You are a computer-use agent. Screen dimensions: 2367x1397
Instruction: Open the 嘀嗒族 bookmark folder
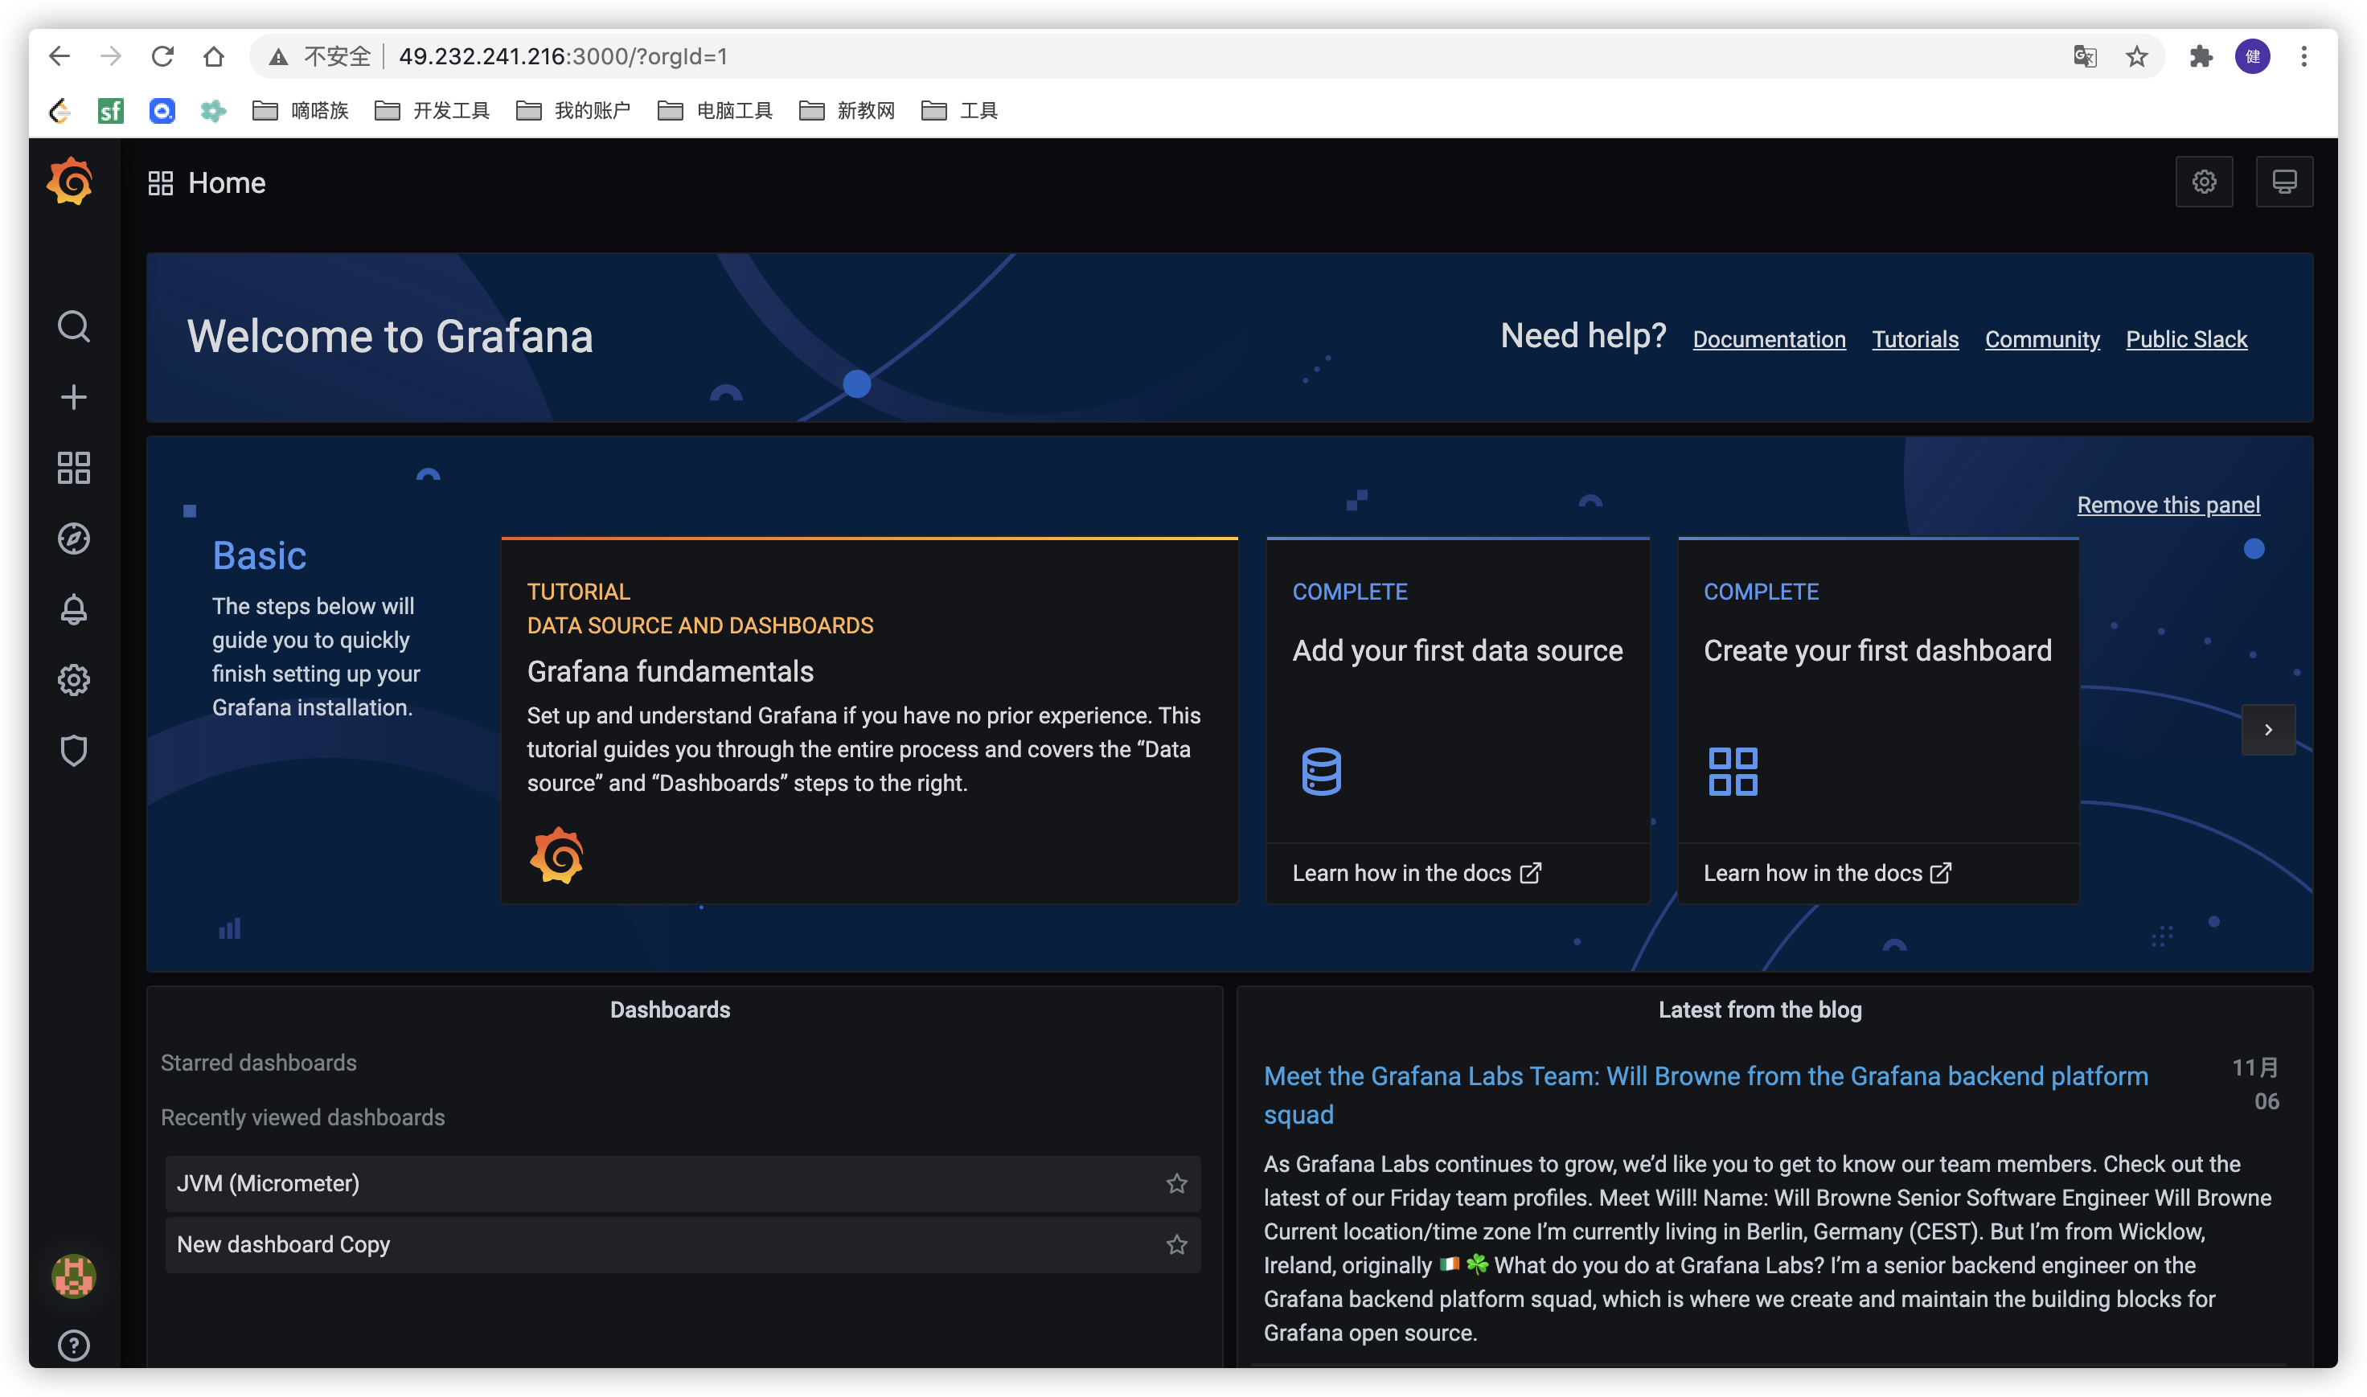[302, 111]
